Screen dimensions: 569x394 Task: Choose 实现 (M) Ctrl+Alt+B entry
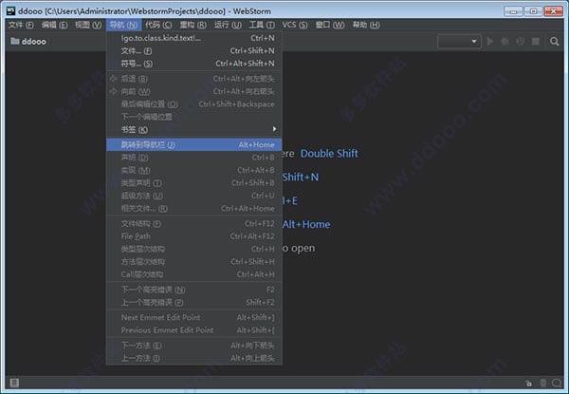194,170
